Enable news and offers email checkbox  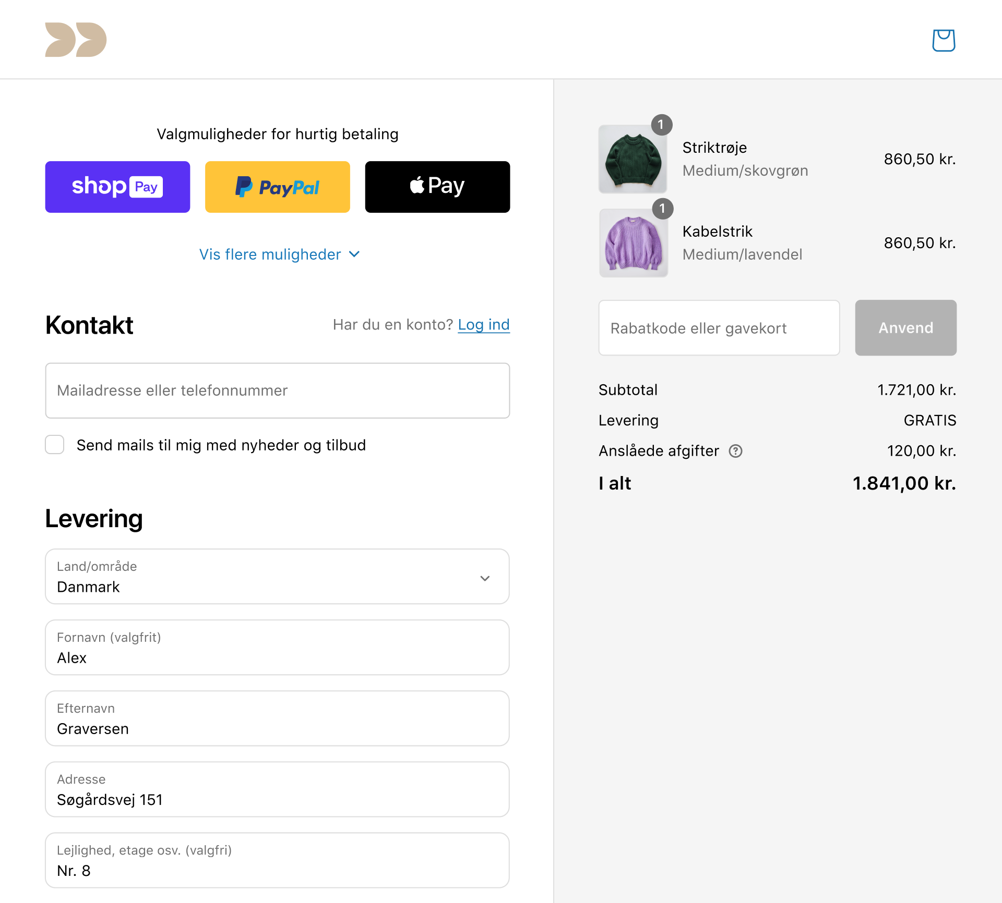(55, 445)
